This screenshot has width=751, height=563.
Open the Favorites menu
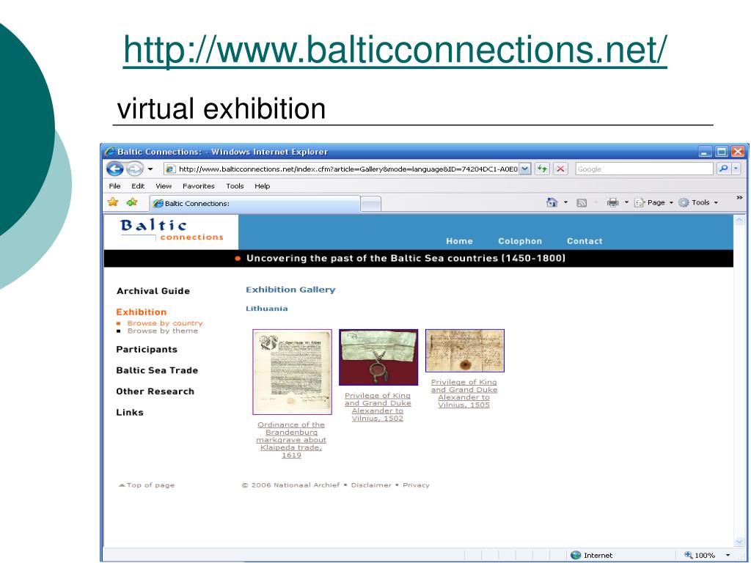[x=198, y=185]
